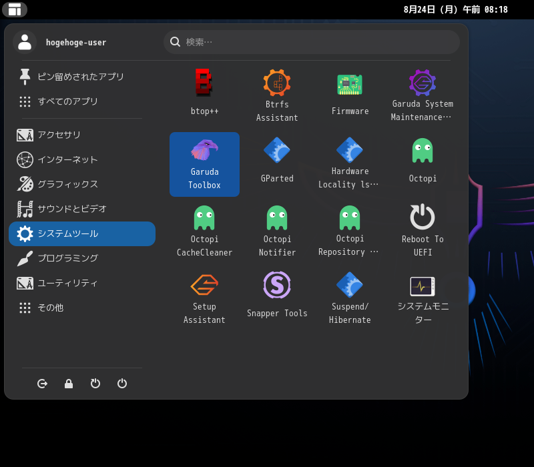Launch the btop++ app
The height and width of the screenshot is (467, 534).
point(204,92)
